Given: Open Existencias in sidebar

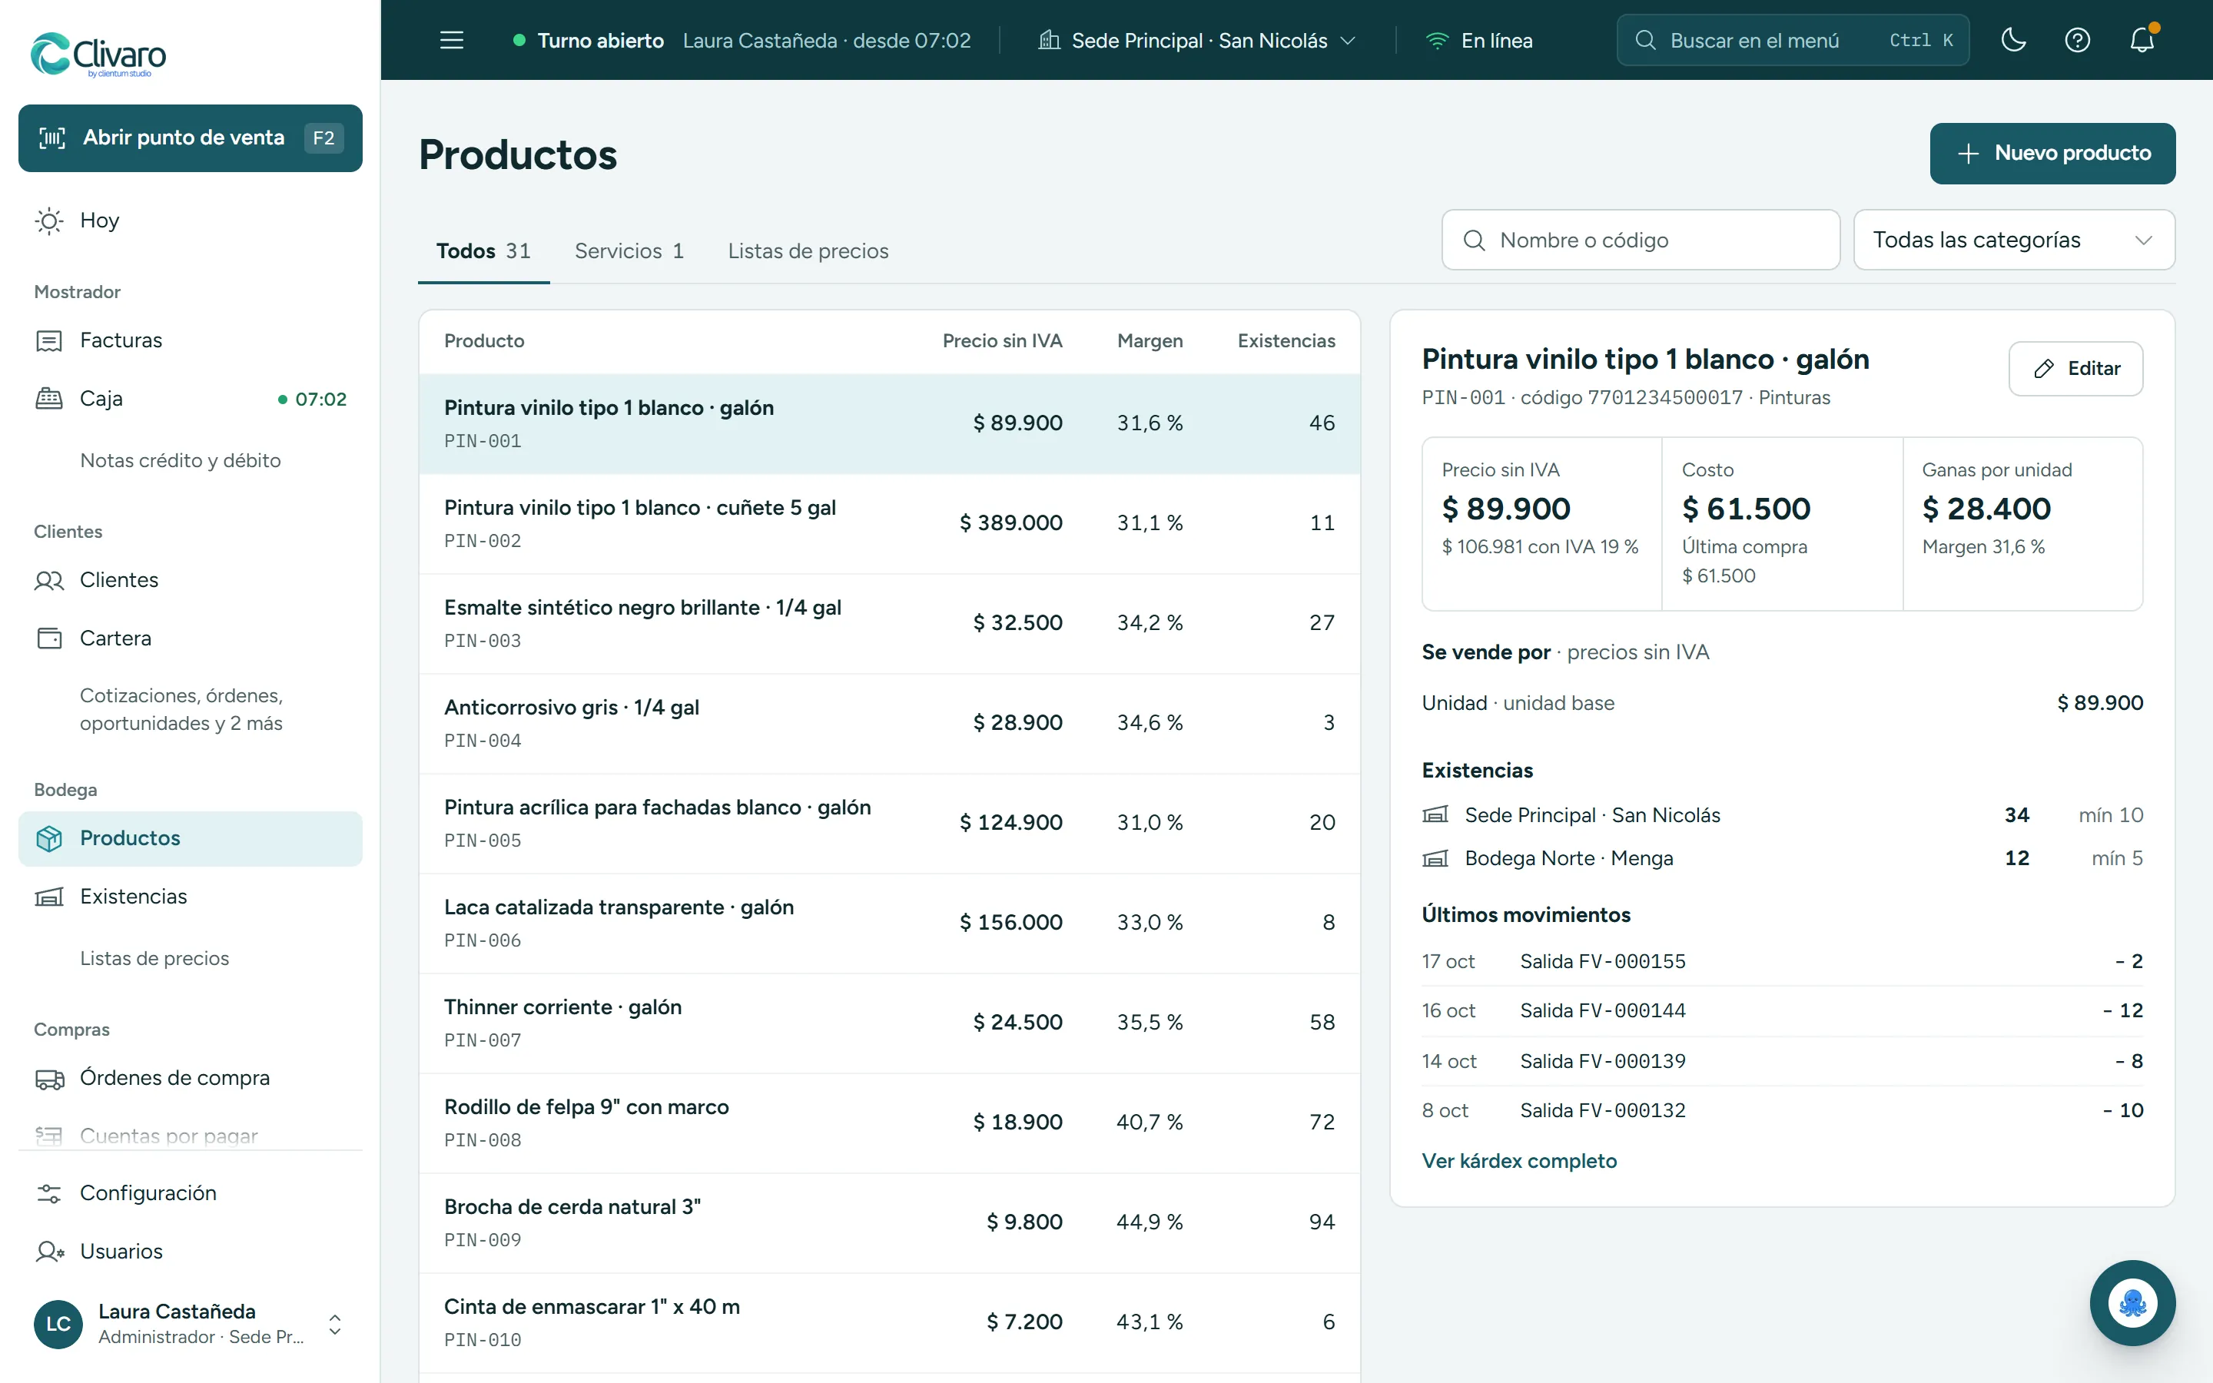Looking at the screenshot, I should point(191,897).
